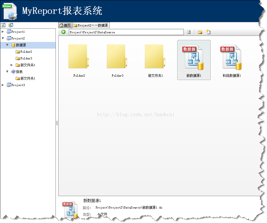Expand the Project1 tree node
The height and width of the screenshot is (223, 267).
(x=3, y=32)
